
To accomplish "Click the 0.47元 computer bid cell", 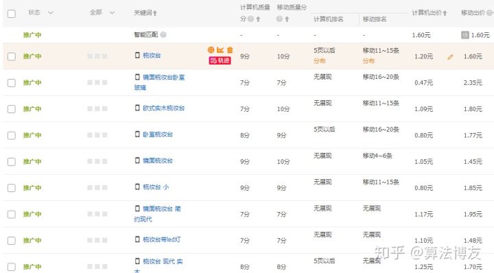I will click(423, 83).
